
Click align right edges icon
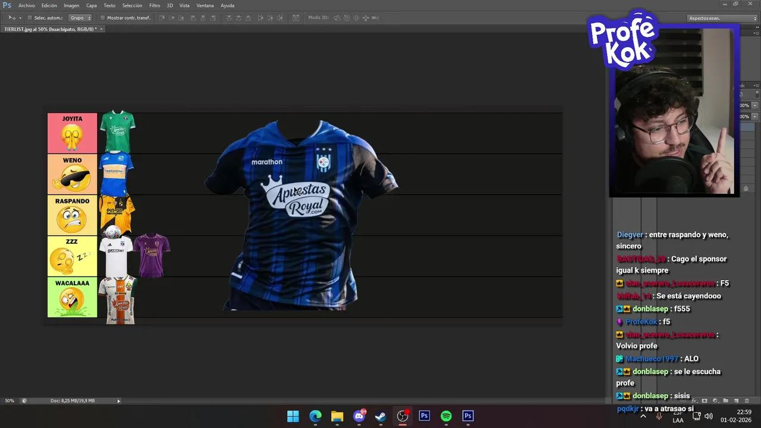click(x=213, y=18)
